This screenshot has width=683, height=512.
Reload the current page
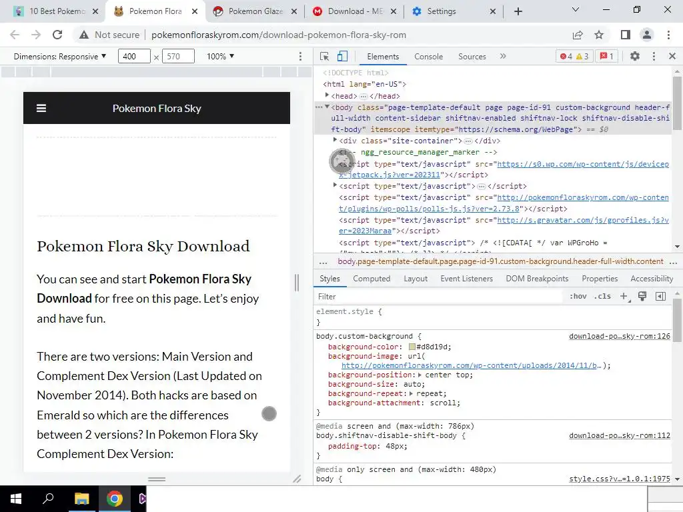(57, 35)
